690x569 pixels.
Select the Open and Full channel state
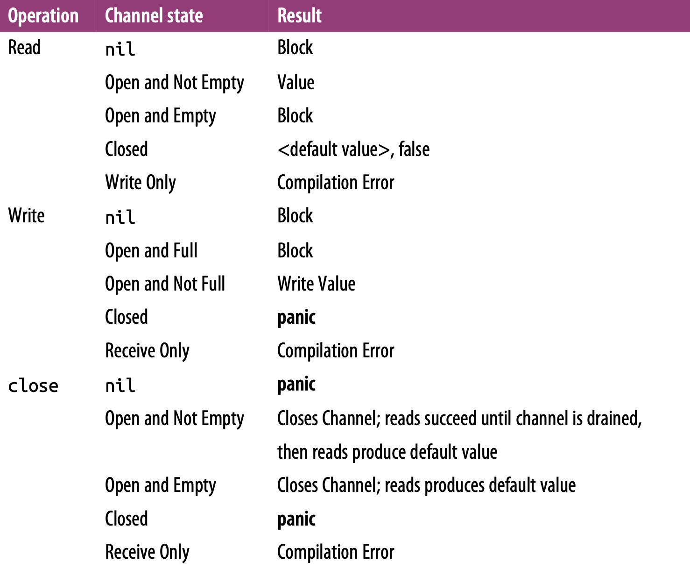tap(151, 251)
